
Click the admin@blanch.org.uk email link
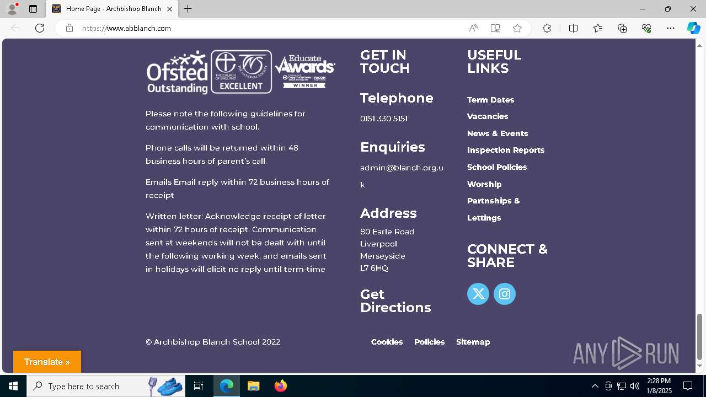(402, 176)
